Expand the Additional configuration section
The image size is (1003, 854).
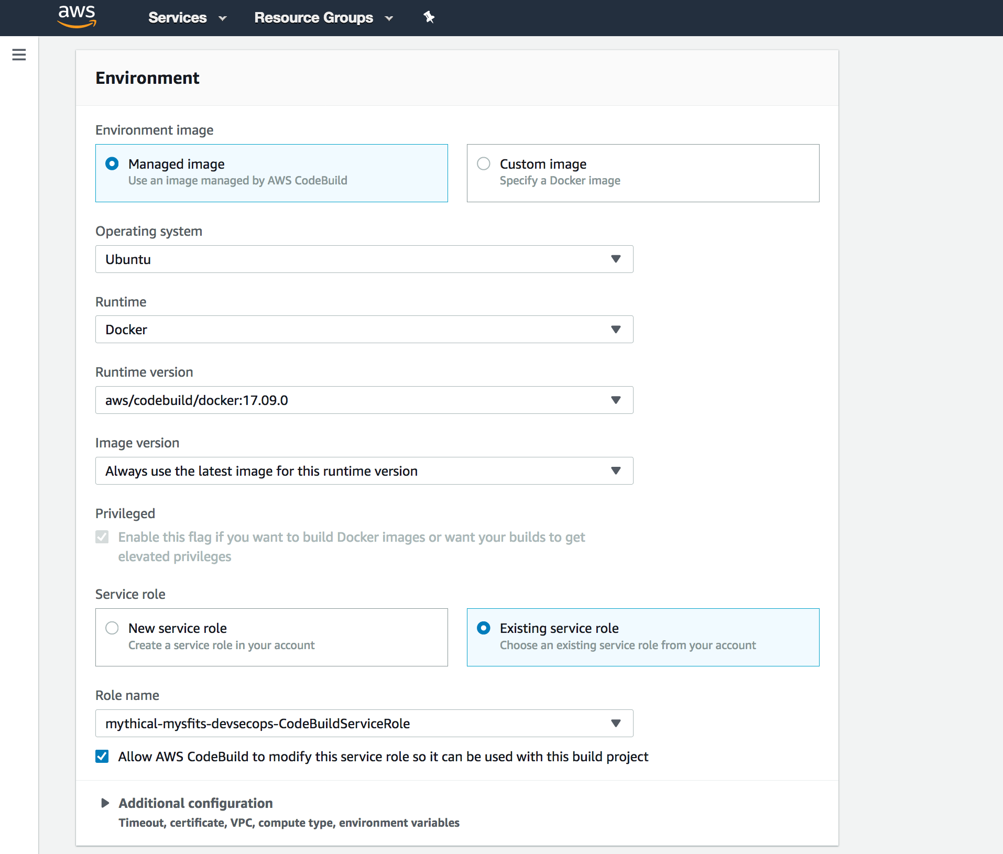coord(105,803)
